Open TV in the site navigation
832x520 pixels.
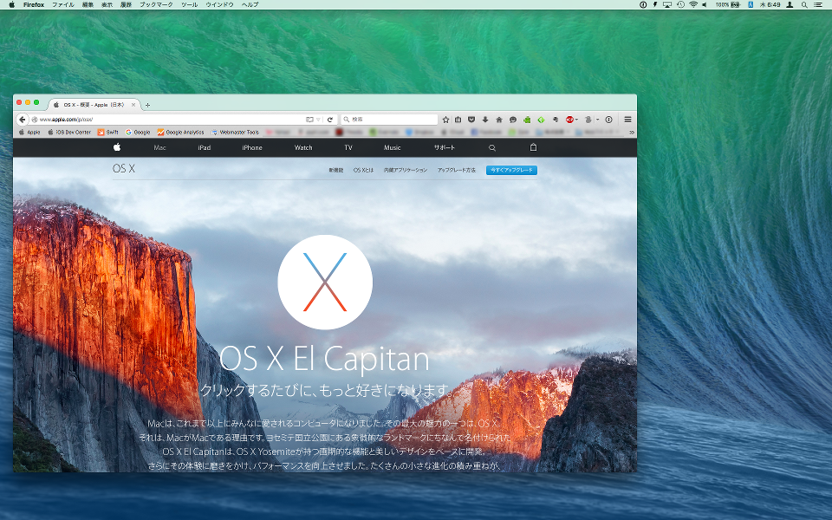[x=348, y=147]
